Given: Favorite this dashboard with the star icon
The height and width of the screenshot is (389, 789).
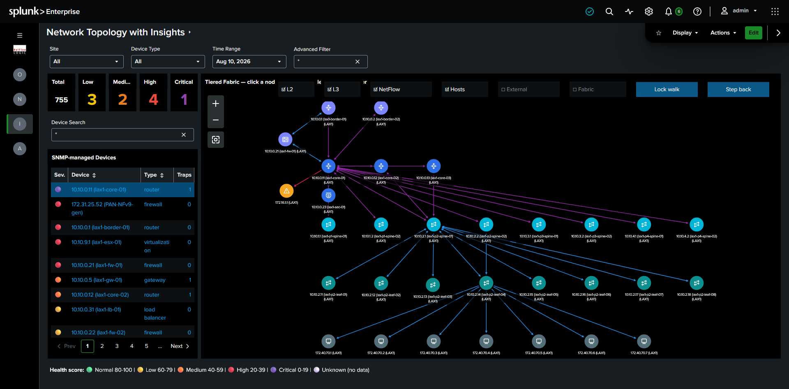Looking at the screenshot, I should 659,33.
